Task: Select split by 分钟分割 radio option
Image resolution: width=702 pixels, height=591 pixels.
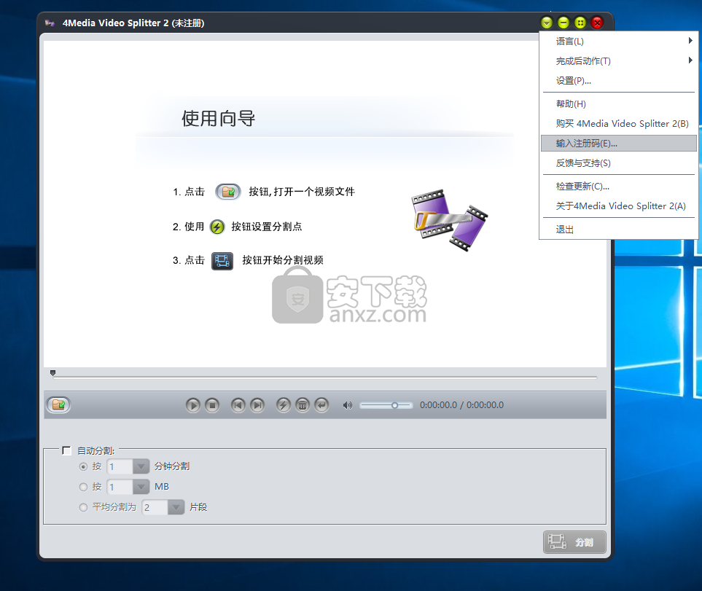Action: (x=83, y=466)
